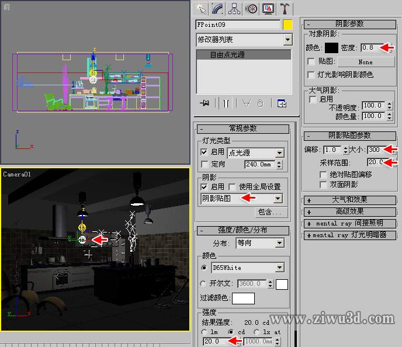Click the 包含... button
Viewport: 402px width, 347px height.
click(269, 212)
